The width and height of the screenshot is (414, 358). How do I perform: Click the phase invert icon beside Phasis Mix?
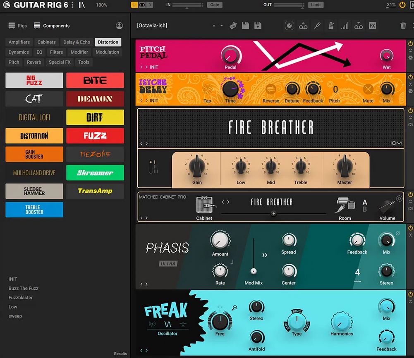coord(397,233)
